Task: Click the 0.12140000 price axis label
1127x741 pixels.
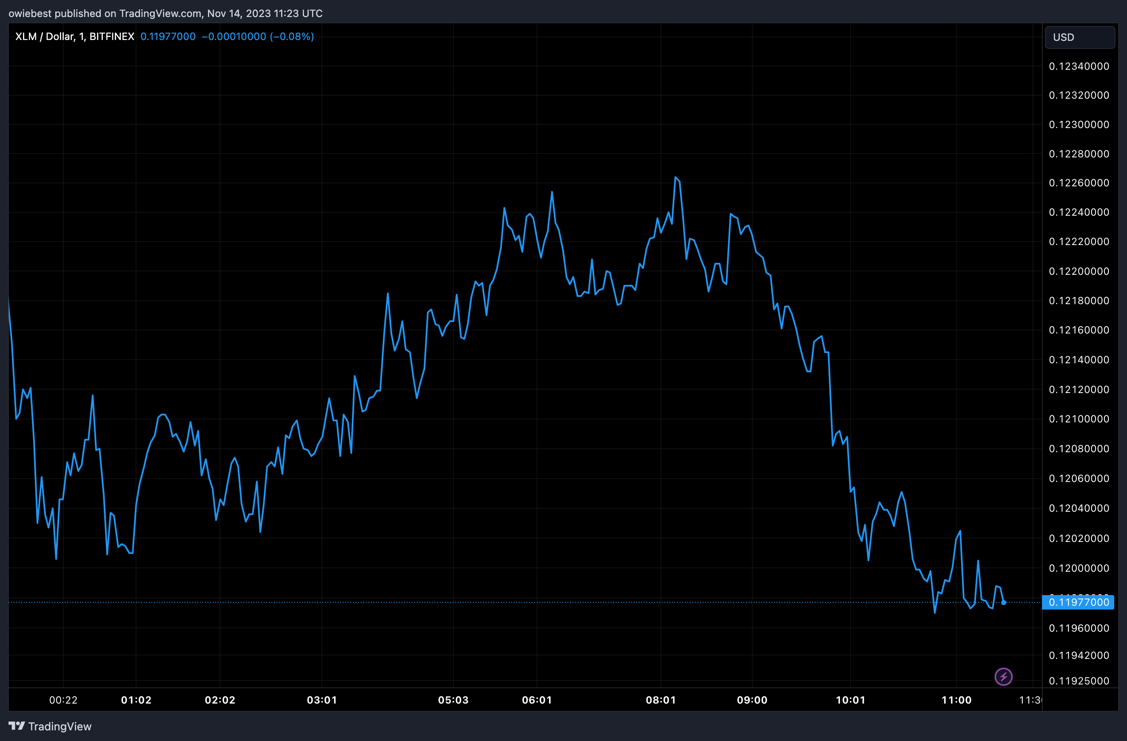Action: click(1079, 360)
